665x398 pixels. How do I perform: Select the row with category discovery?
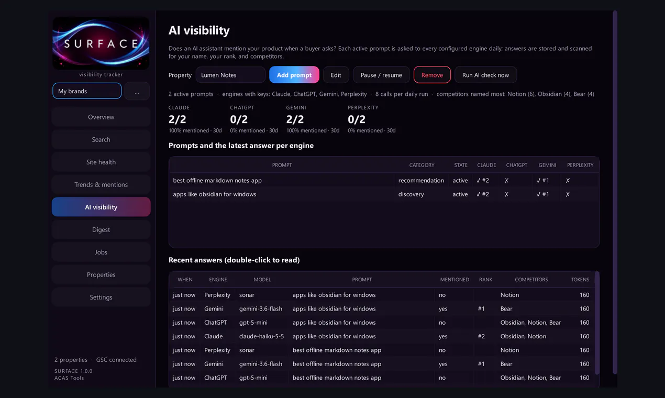tap(384, 194)
